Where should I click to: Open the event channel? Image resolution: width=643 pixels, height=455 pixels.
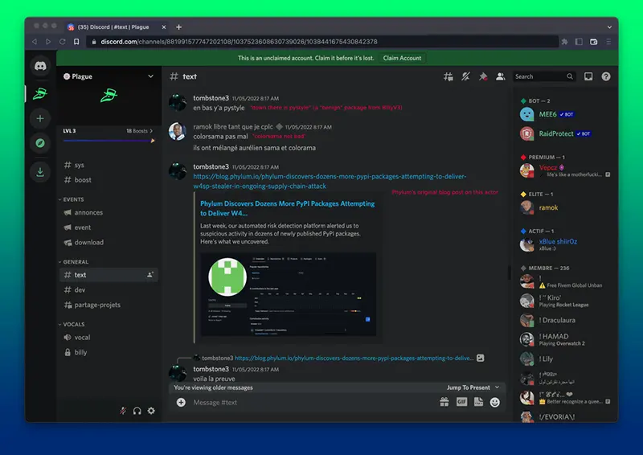(x=109, y=227)
